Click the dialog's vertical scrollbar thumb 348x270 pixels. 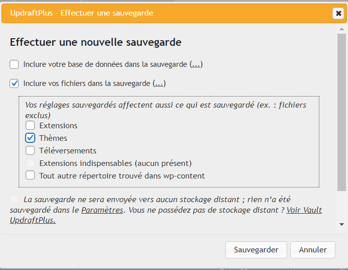pos(342,111)
